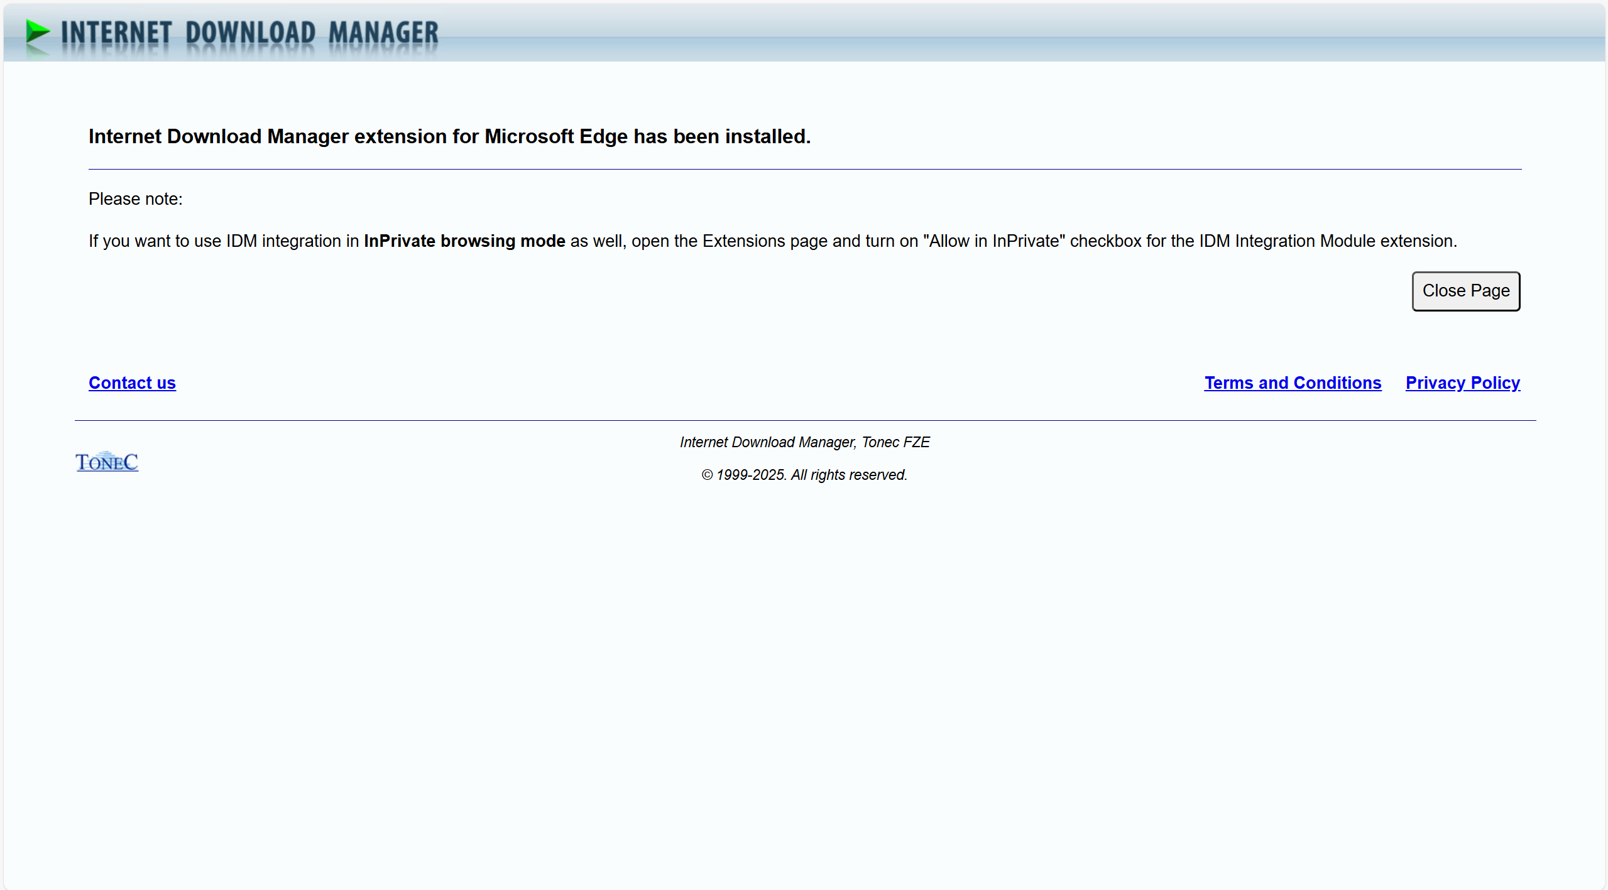Click the extension installed heading text

(449, 136)
